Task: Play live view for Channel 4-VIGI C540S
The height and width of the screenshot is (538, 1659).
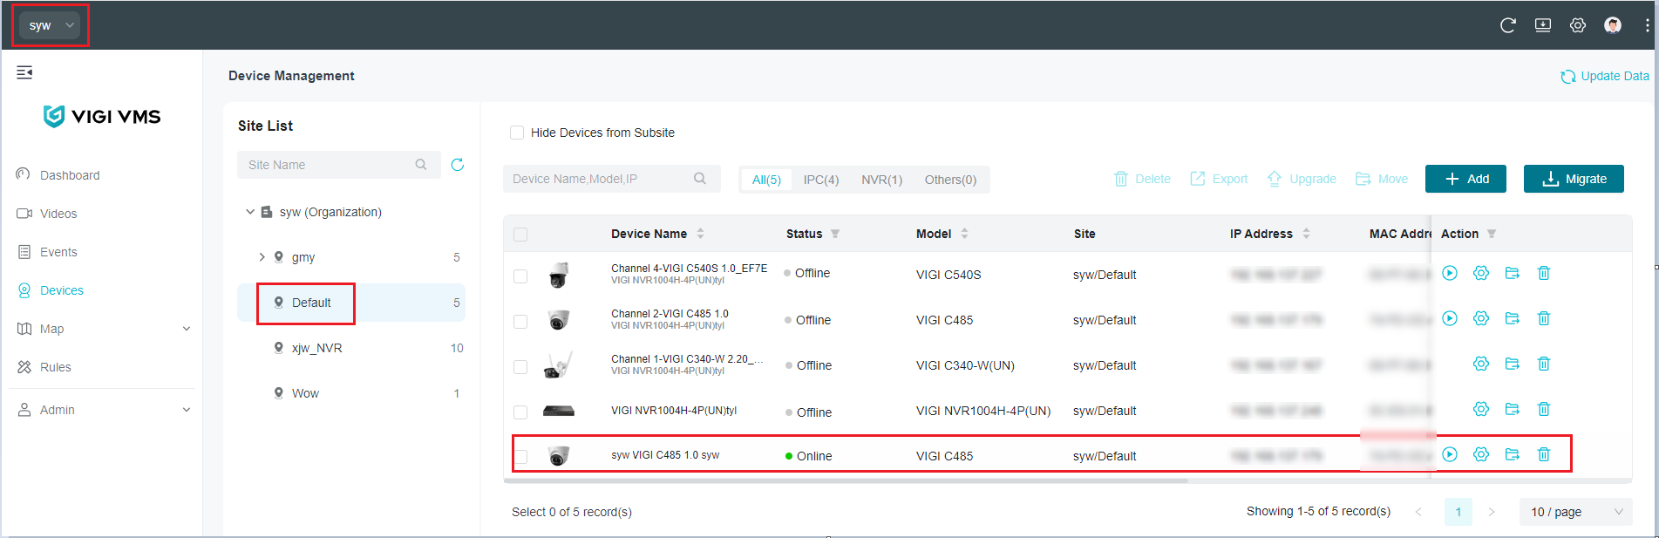Action: tap(1450, 273)
